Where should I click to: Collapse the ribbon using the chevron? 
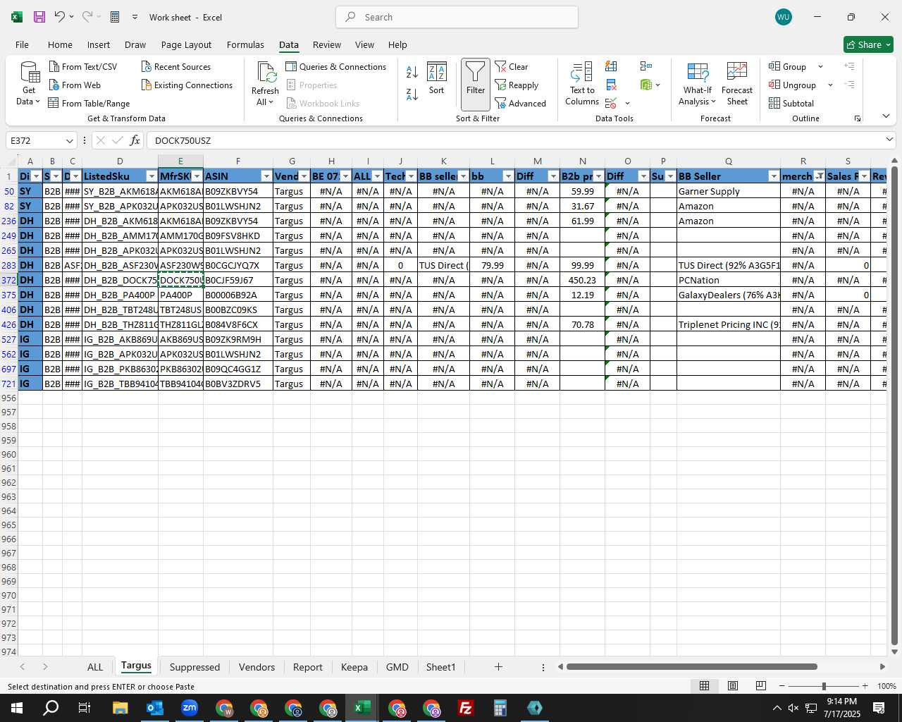pos(886,116)
